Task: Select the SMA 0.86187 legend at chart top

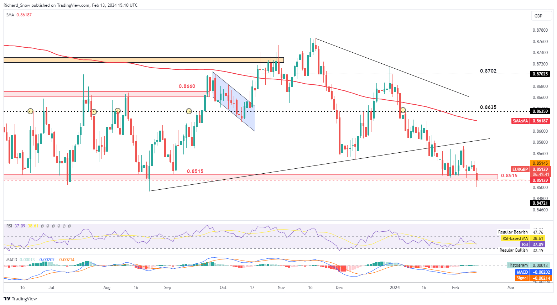Action: (19, 15)
